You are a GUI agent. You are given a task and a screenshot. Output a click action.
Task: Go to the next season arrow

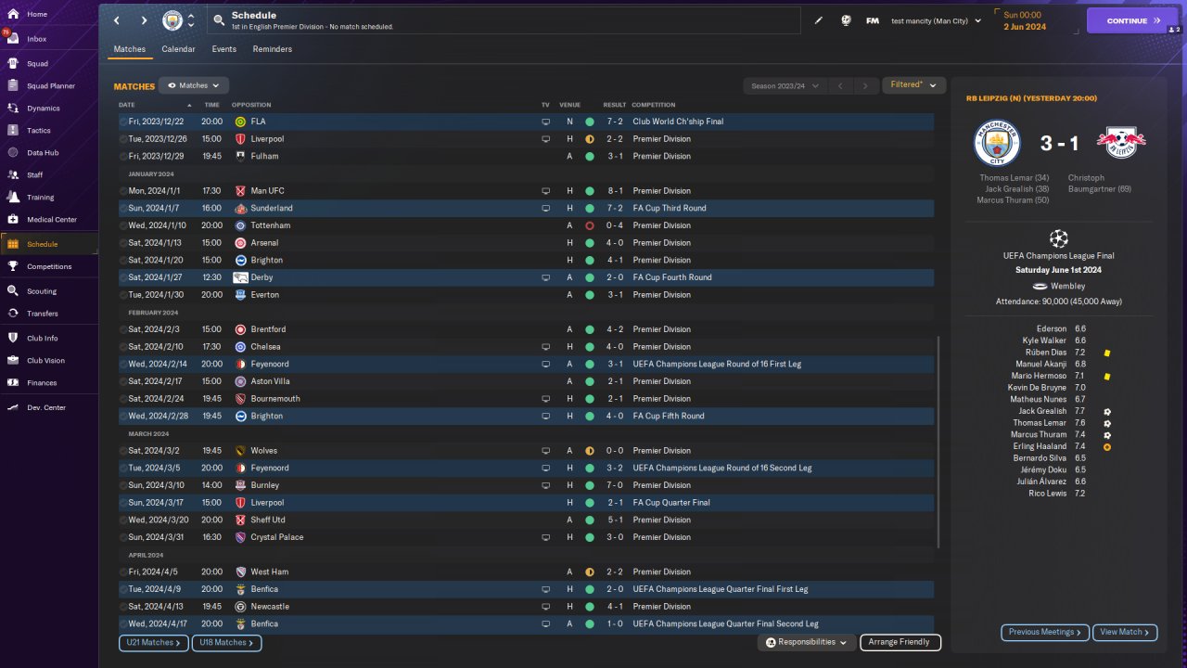(865, 86)
